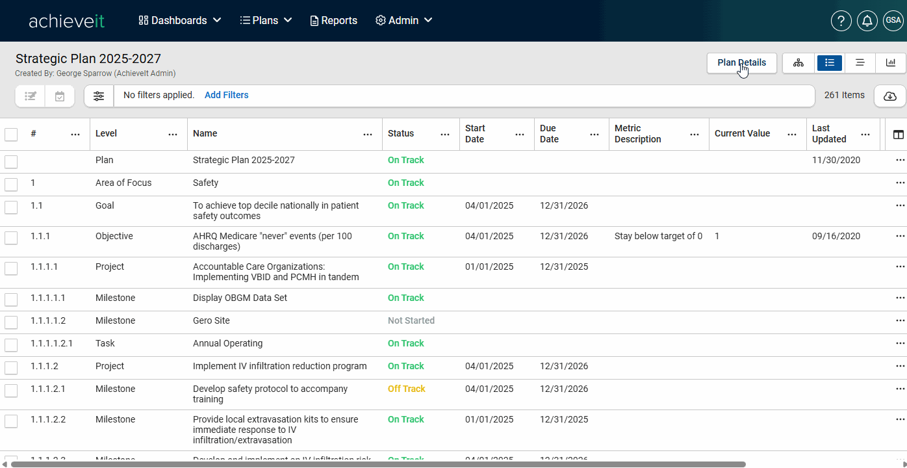Open the Level column options menu
907x468 pixels.
tap(173, 135)
